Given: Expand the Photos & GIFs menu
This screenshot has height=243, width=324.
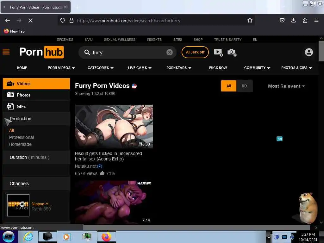Looking at the screenshot, I should [x=296, y=68].
